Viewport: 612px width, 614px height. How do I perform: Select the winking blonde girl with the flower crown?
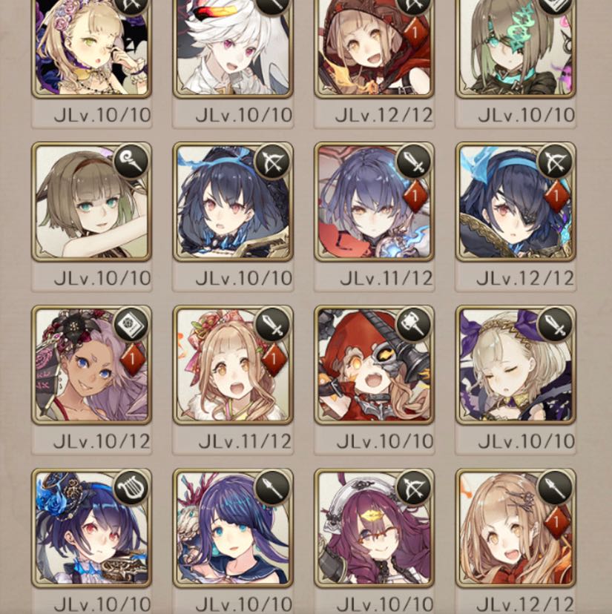(91, 47)
